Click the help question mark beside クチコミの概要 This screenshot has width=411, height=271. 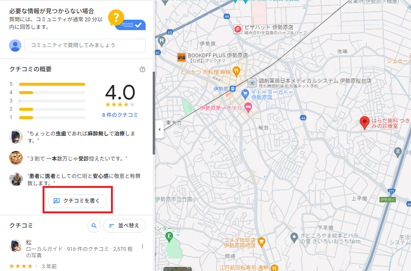point(142,69)
